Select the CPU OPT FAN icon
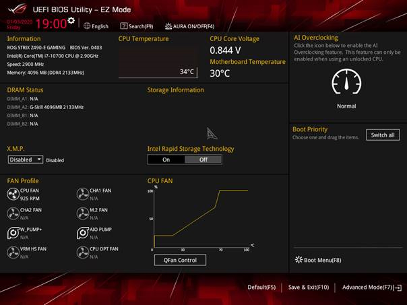Image resolution: width=407 pixels, height=305 pixels. 83,252
